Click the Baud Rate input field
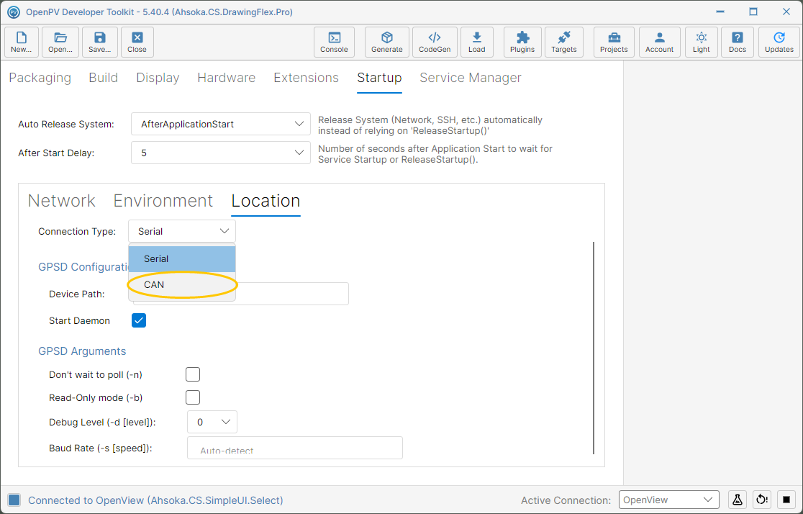The height and width of the screenshot is (514, 803). (295, 448)
